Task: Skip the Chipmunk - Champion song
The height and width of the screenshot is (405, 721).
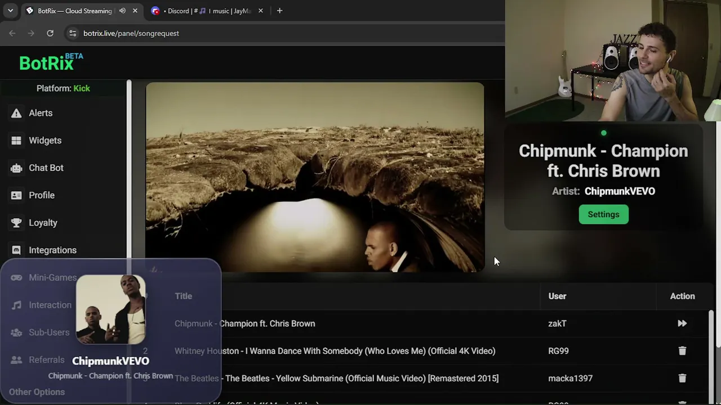Action: [x=682, y=323]
